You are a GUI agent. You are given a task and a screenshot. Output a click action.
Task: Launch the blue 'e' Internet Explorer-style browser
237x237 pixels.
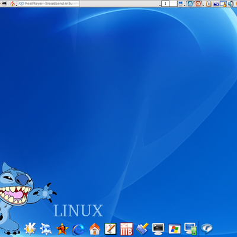tap(78, 229)
